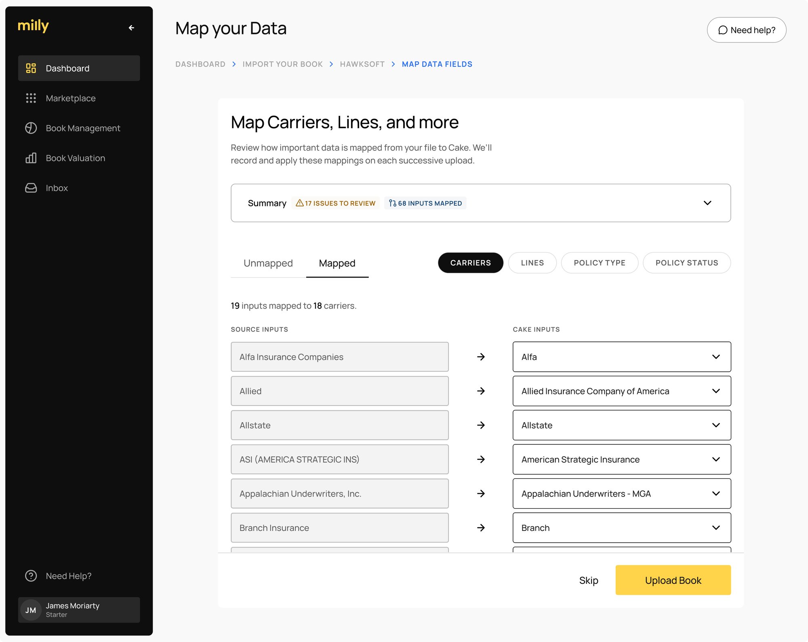
Task: Open HAWKSOFT breadcrumb link
Action: [x=362, y=64]
